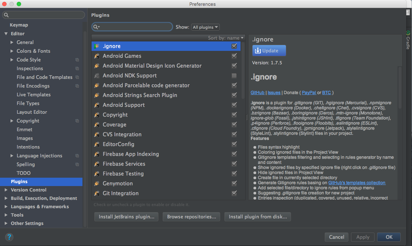Screen dimensions: 412x246
Task: Expand the General settings node
Action: tap(12, 42)
